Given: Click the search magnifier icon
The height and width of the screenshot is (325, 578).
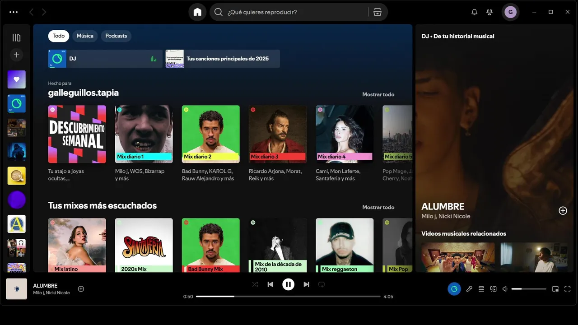Looking at the screenshot, I should pyautogui.click(x=219, y=12).
